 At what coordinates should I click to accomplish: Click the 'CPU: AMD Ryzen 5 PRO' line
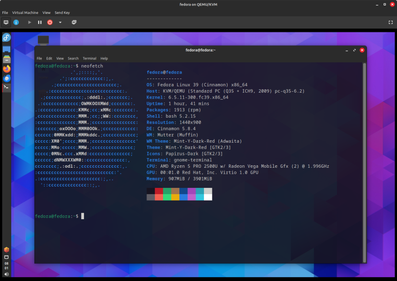(x=238, y=166)
